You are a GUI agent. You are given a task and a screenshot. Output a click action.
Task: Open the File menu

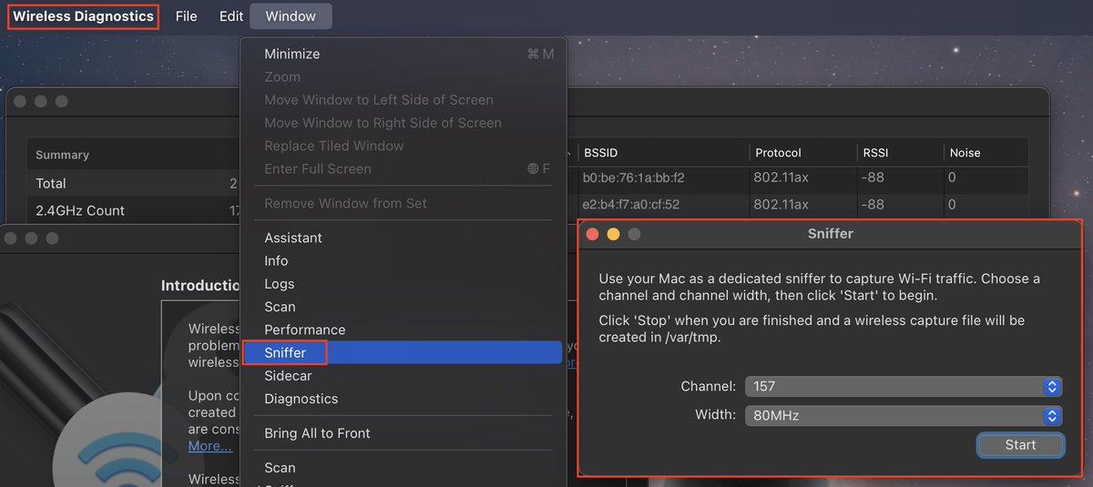point(186,16)
